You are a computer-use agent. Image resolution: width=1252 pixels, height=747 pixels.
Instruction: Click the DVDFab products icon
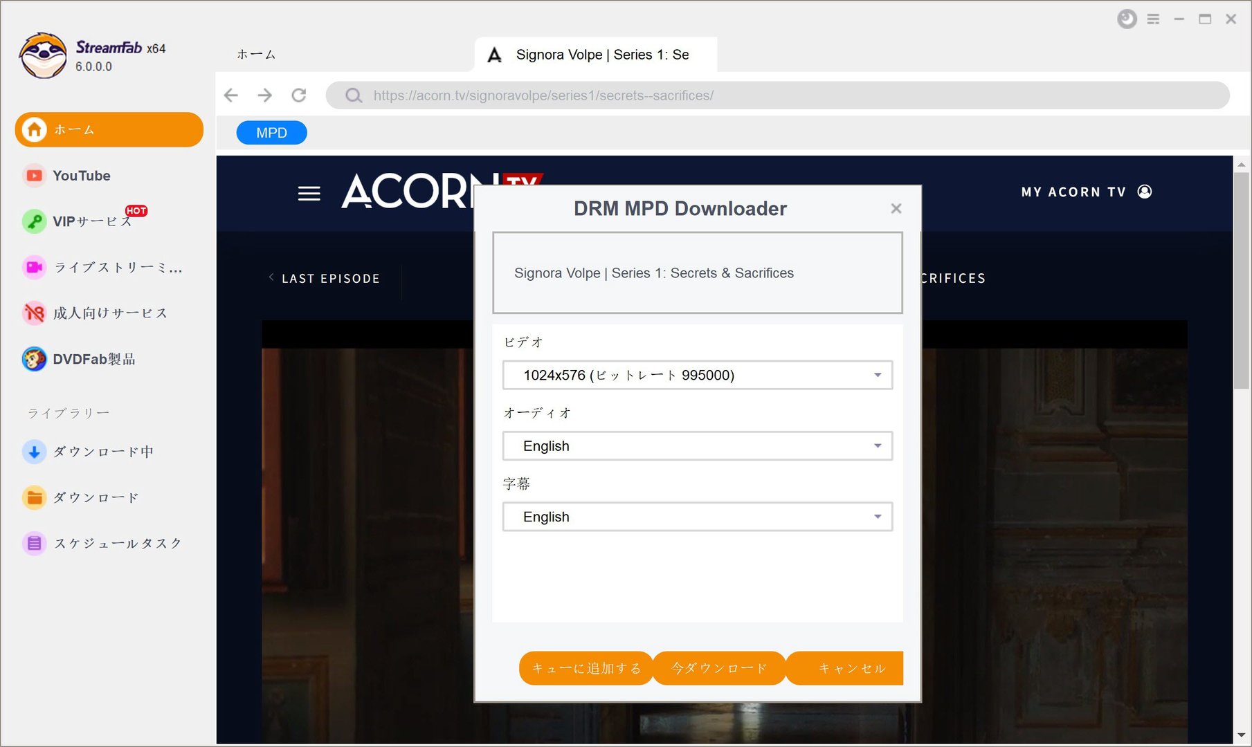tap(34, 359)
